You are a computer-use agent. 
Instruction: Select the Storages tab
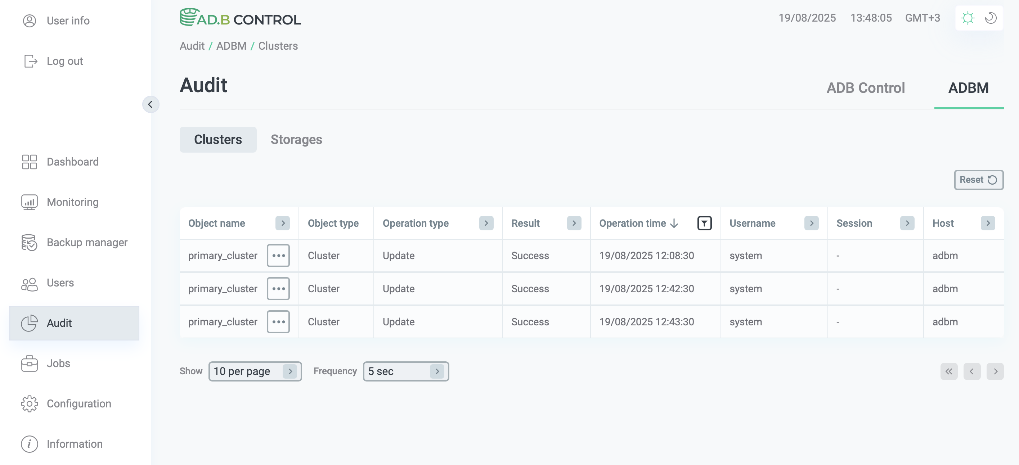tap(296, 140)
